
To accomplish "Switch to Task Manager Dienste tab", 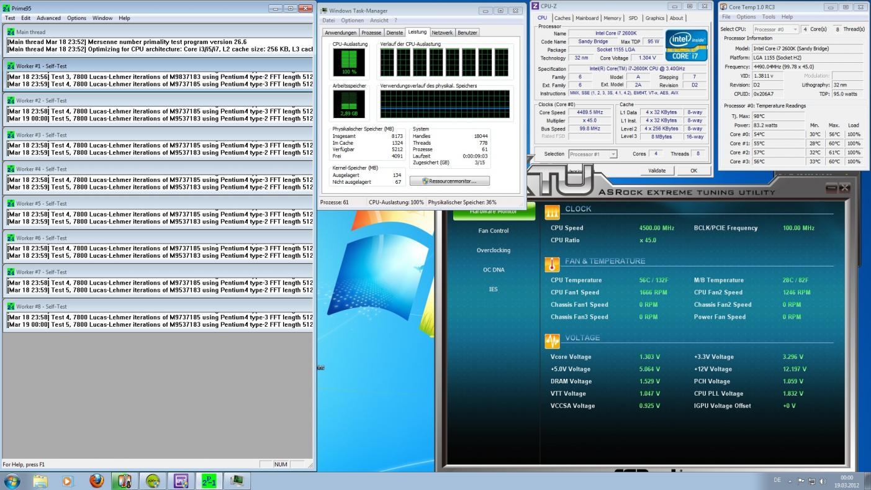I will (394, 32).
